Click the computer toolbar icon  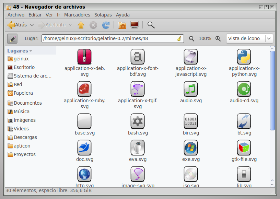[135, 25]
